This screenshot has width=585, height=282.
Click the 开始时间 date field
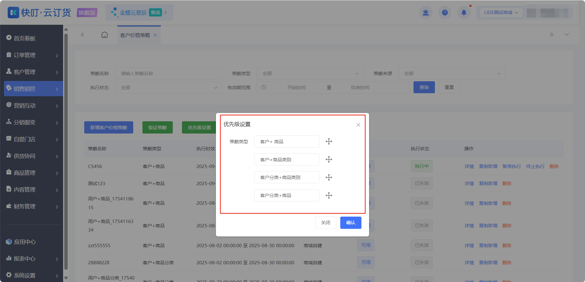(x=296, y=88)
